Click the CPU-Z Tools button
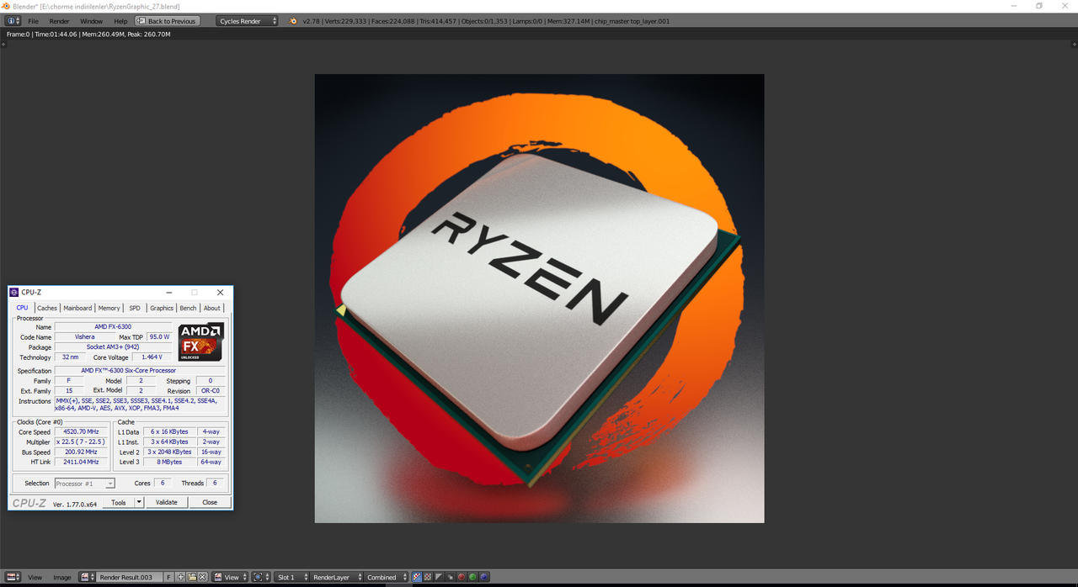Screen dimensions: 1078x587 [118, 502]
